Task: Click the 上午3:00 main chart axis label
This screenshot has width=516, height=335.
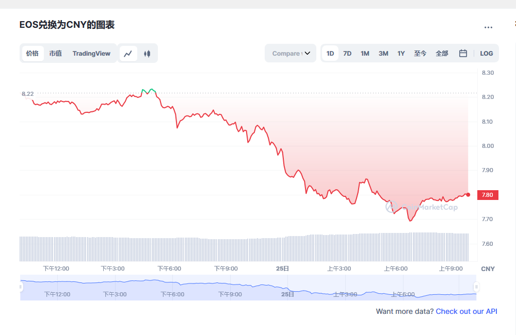Action: point(339,269)
